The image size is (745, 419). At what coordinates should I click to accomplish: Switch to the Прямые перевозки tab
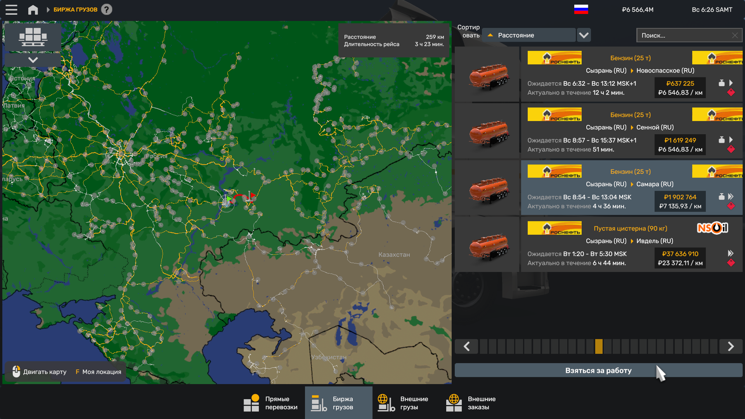(x=270, y=403)
